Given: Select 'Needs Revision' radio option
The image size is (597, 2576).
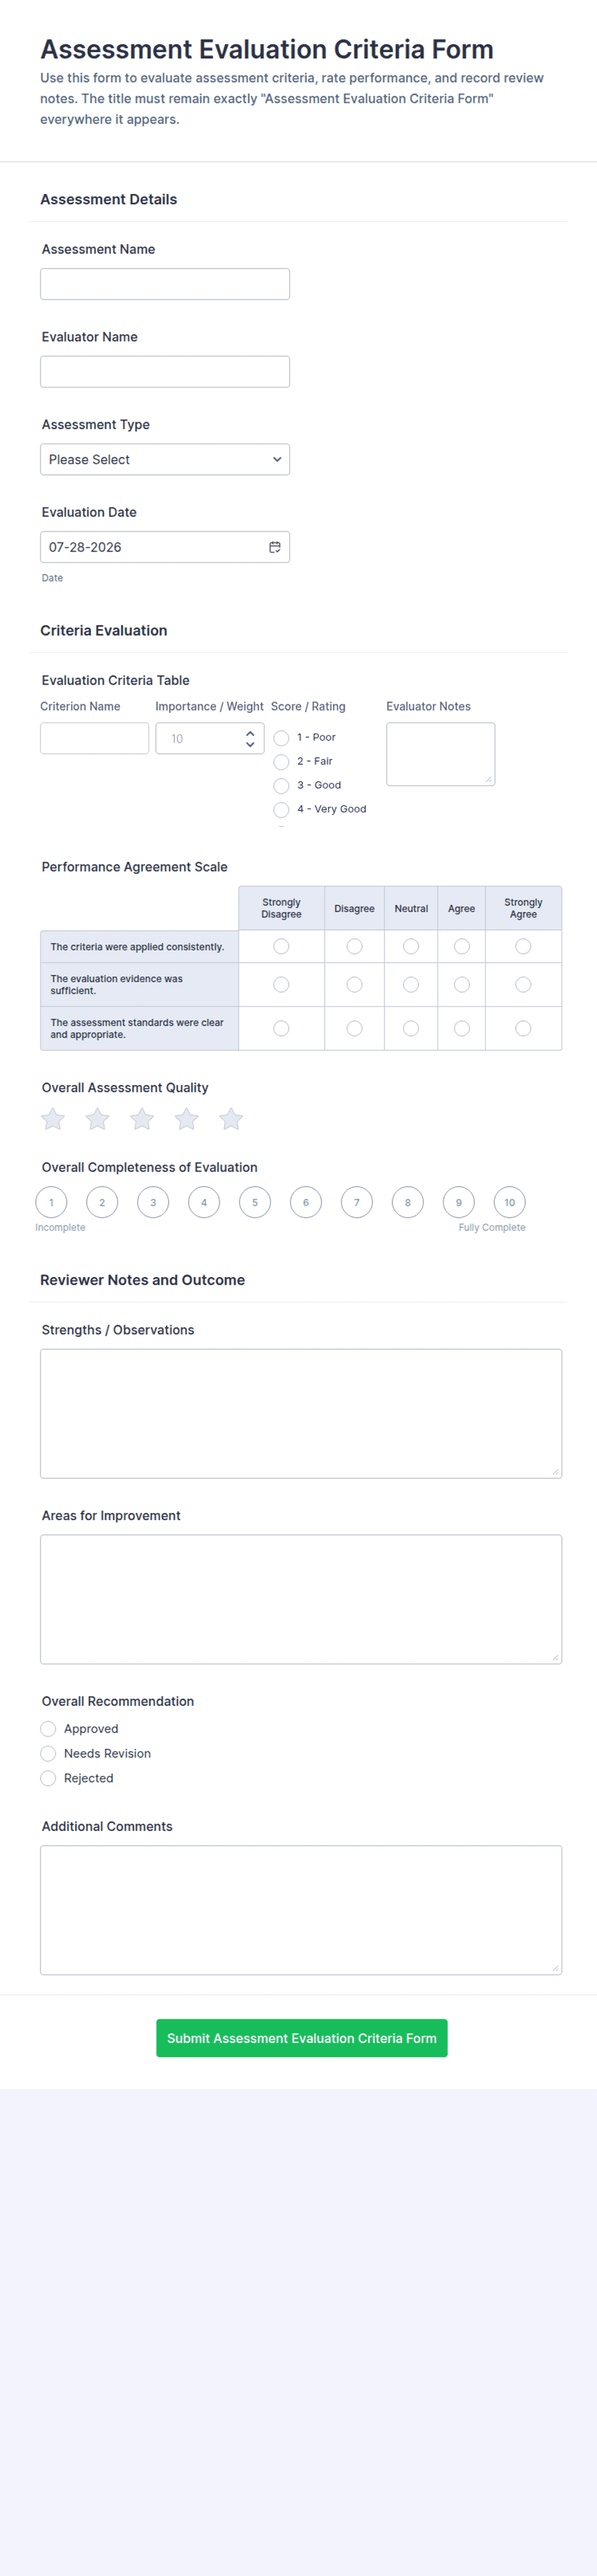Looking at the screenshot, I should (48, 1754).
